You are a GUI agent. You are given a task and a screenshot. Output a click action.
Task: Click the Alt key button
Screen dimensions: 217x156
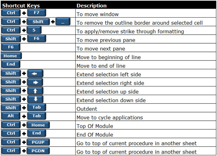point(11,116)
